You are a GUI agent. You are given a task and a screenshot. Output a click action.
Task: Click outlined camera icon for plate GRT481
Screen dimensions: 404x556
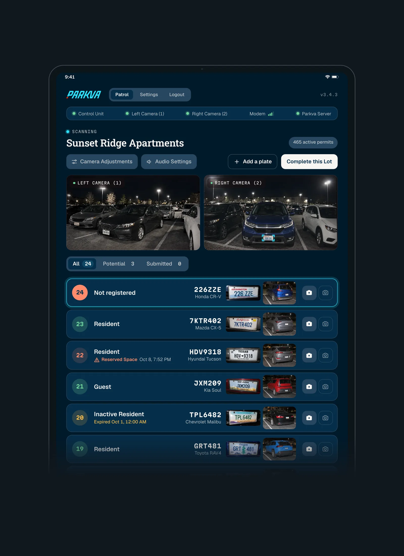pos(325,449)
